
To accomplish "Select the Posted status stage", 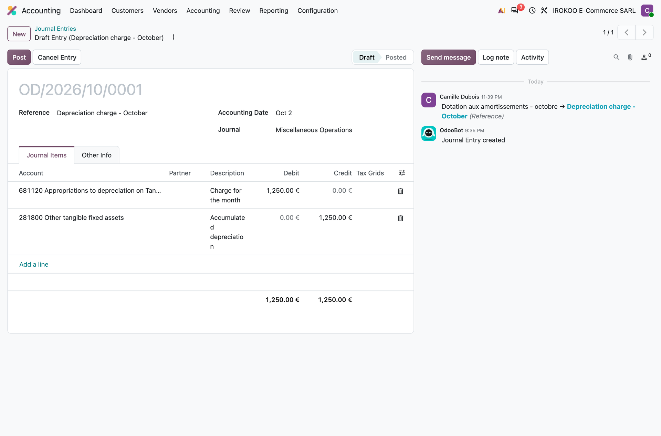I will (x=396, y=57).
